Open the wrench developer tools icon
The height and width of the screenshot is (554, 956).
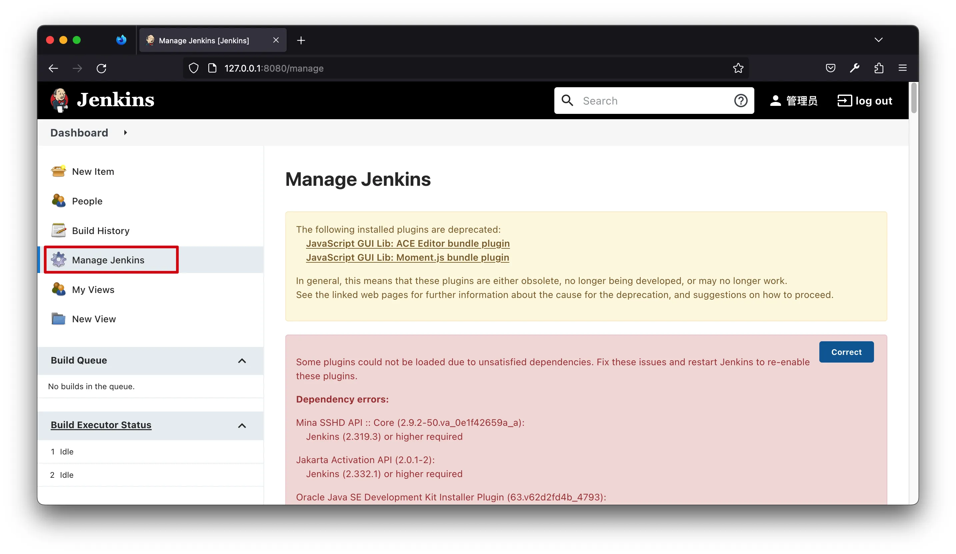(854, 68)
